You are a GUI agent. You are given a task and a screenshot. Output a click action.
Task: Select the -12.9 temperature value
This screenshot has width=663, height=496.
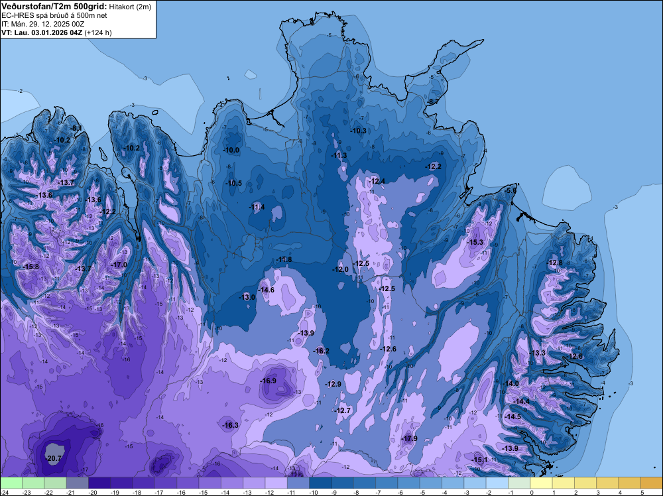333,384
